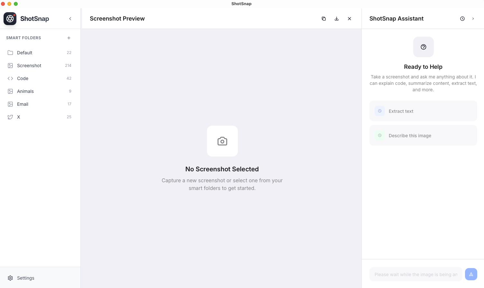Add a new smart folder
The height and width of the screenshot is (288, 484).
click(69, 38)
